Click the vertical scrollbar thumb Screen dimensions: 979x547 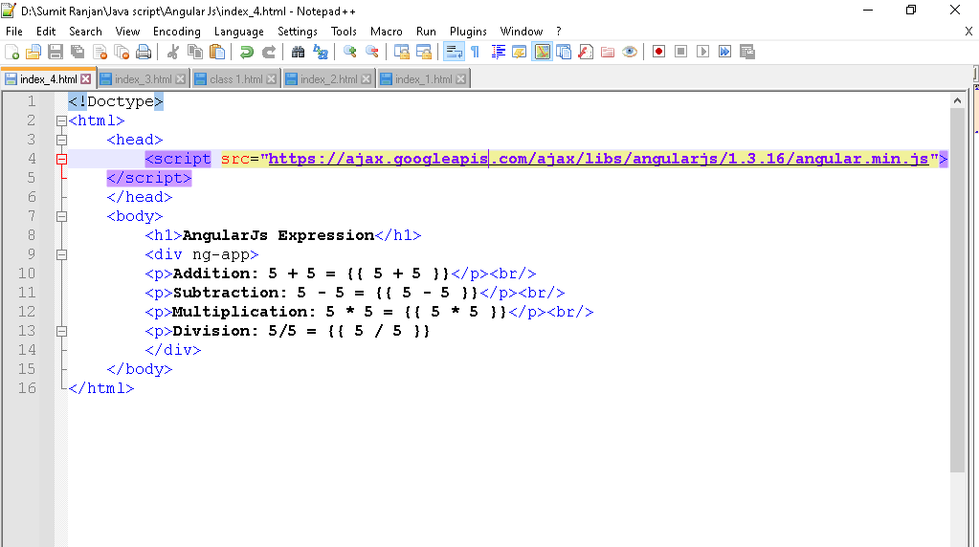point(958,287)
